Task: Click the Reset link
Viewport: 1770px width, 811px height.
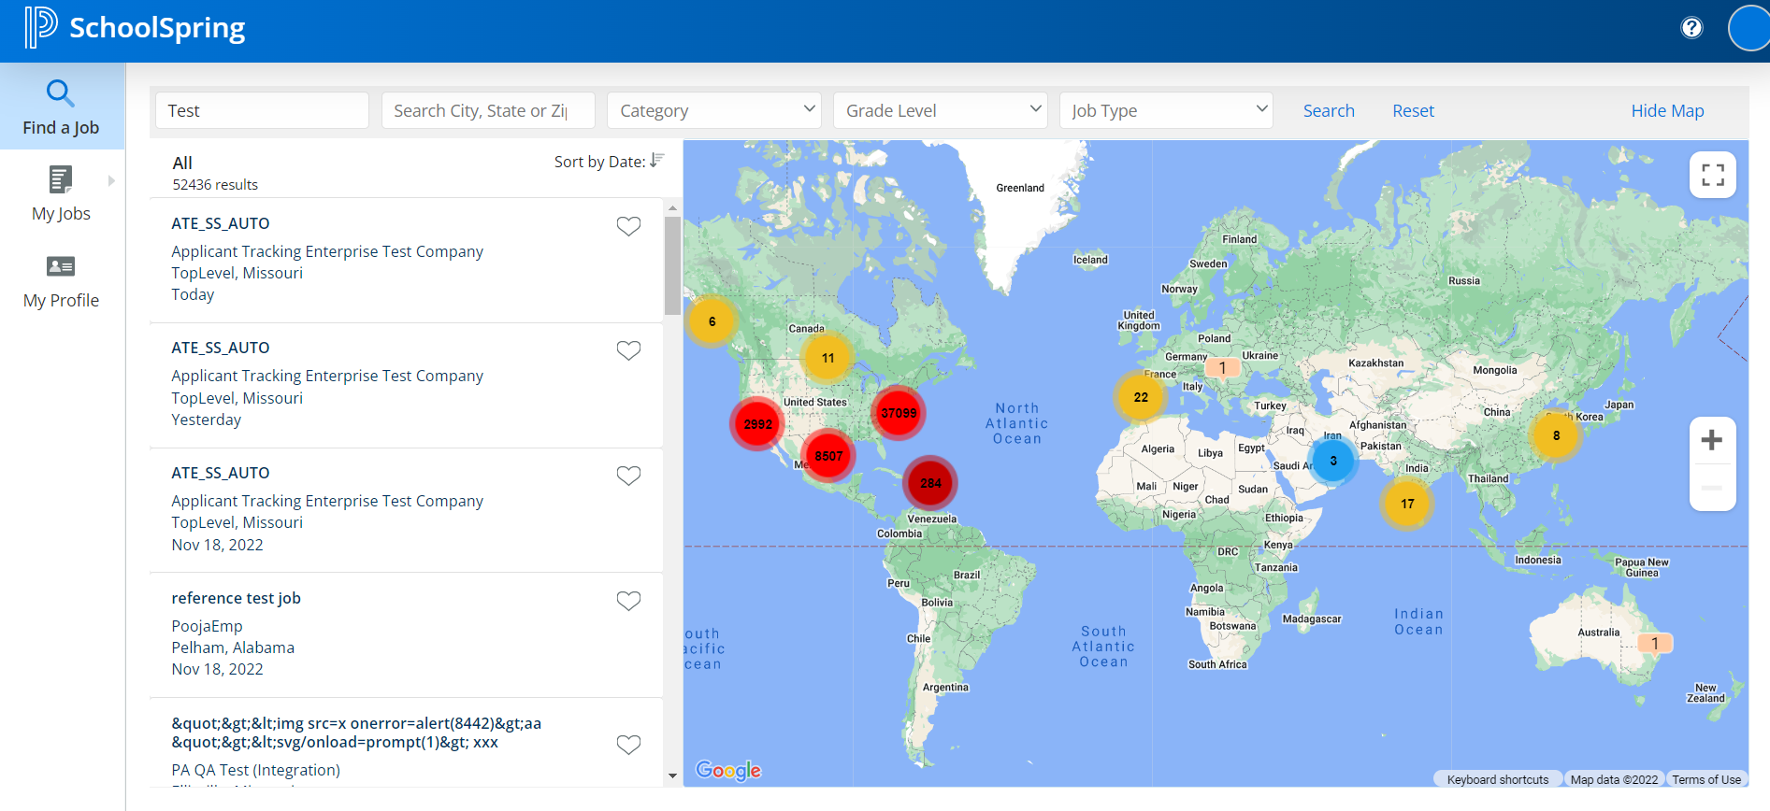Action: pos(1413,110)
